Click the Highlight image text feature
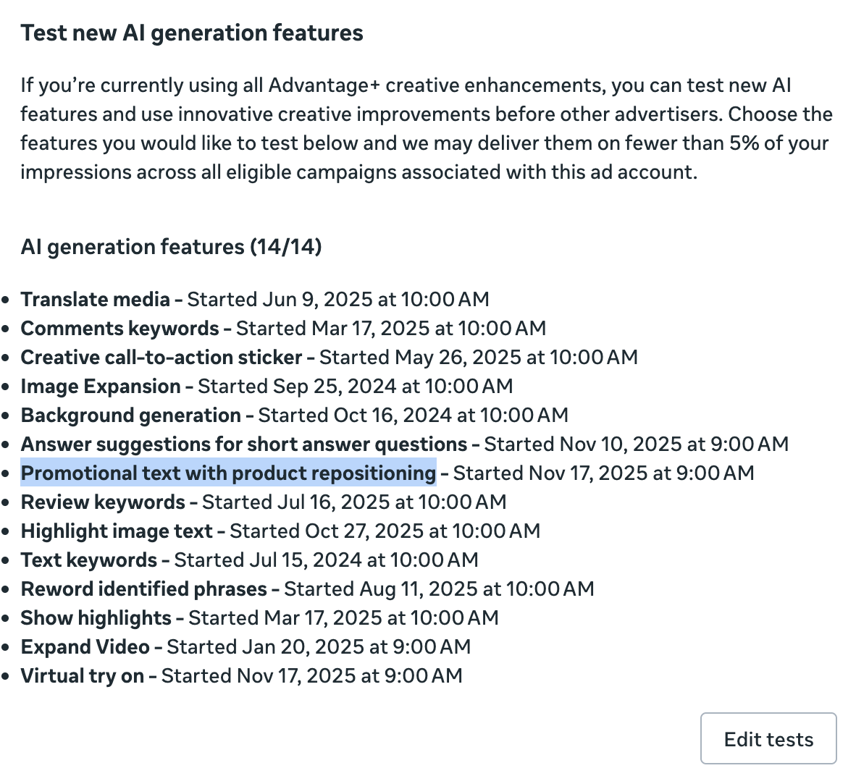Screen dimensions: 856x776 [x=116, y=531]
